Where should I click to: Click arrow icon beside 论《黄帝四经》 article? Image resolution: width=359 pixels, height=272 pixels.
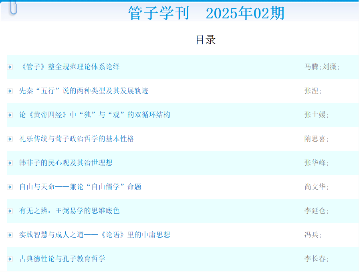point(10,115)
